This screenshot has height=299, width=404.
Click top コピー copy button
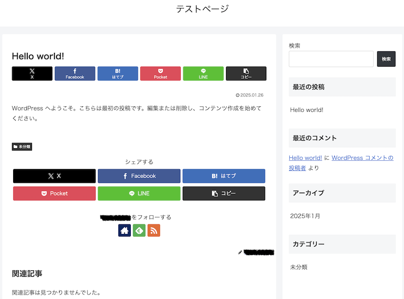pyautogui.click(x=246, y=74)
